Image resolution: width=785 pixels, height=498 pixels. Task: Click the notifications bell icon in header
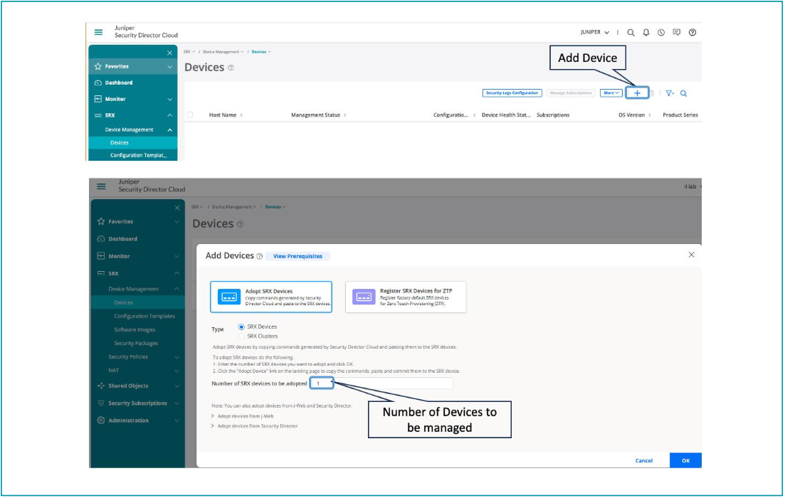point(646,33)
